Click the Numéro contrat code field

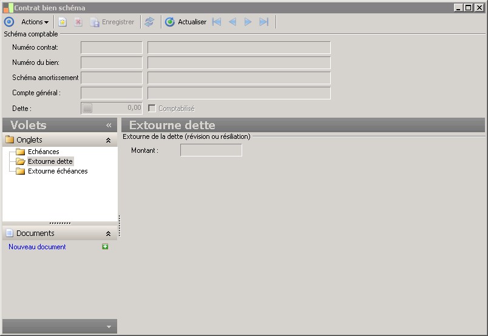[x=112, y=47]
